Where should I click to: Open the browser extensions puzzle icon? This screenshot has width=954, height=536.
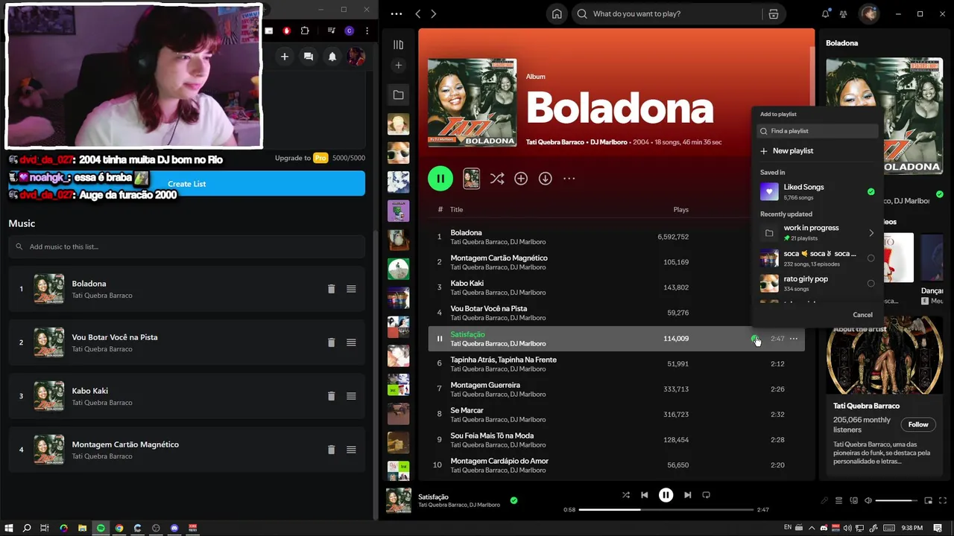(305, 31)
